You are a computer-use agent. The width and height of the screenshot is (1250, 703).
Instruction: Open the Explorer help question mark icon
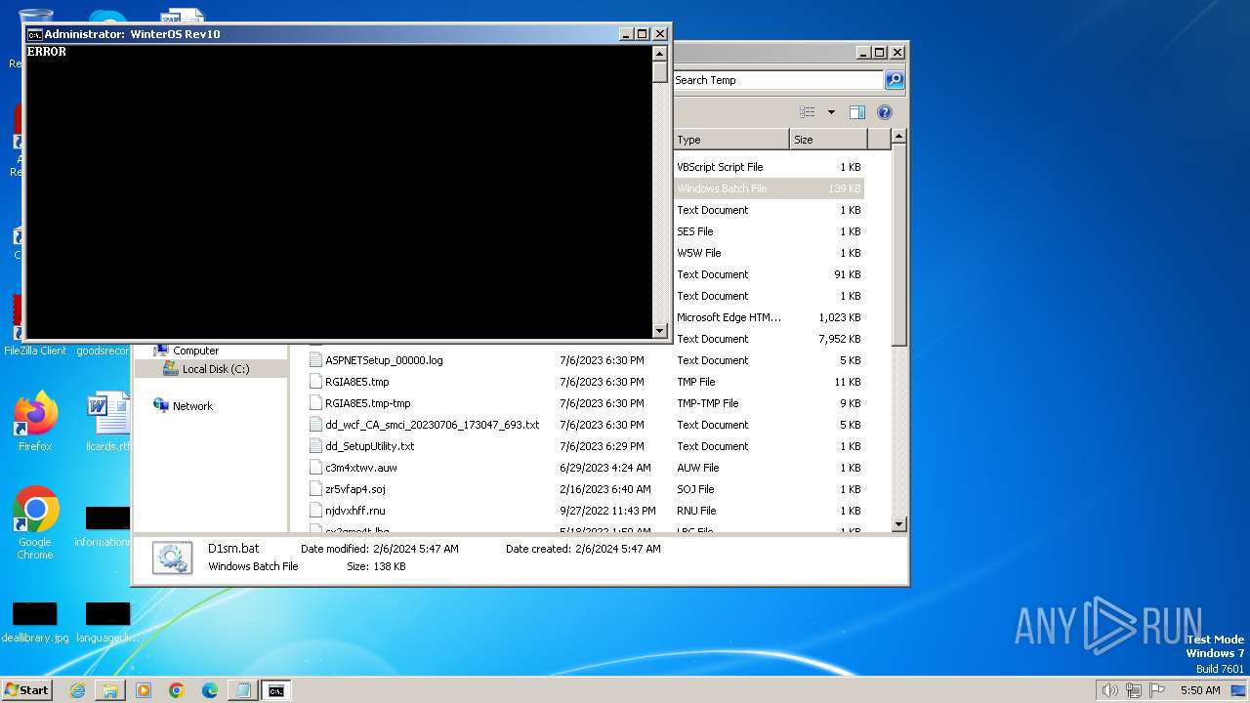point(885,112)
